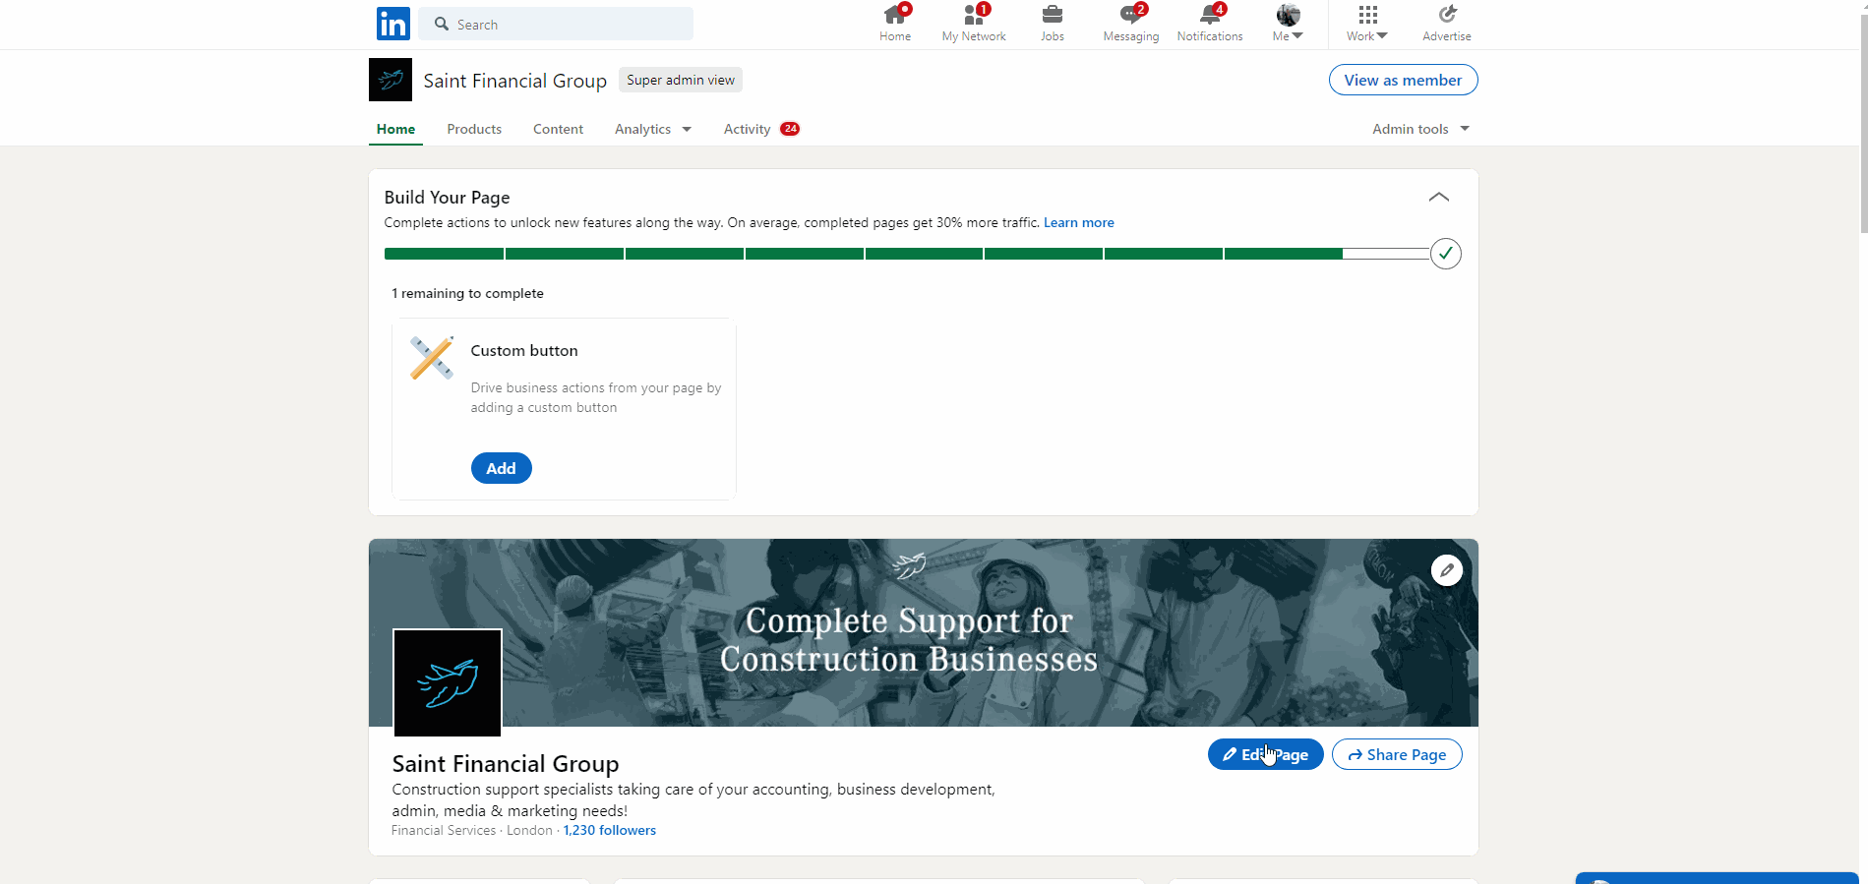Click the progress bar checkmark circle

[1446, 254]
